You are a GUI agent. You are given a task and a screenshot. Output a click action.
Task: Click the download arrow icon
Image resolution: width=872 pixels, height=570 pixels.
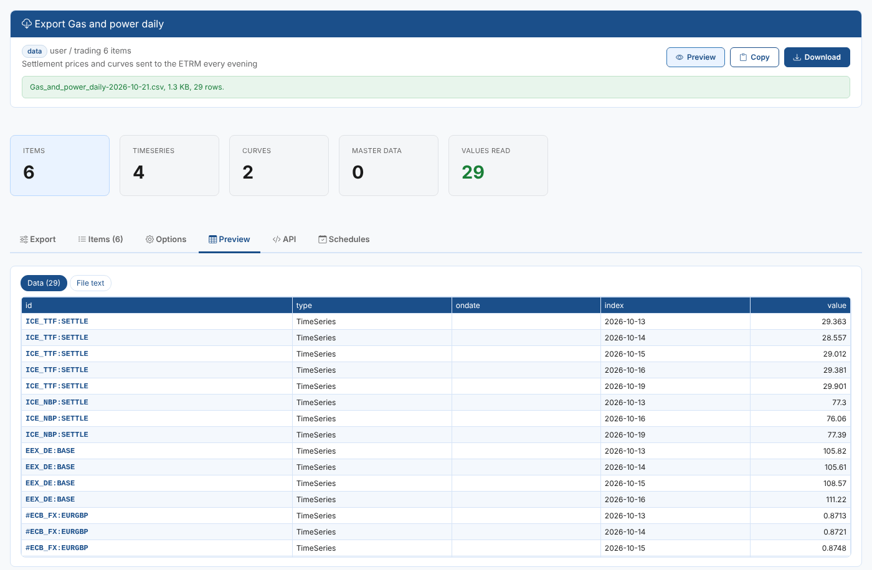pos(797,57)
